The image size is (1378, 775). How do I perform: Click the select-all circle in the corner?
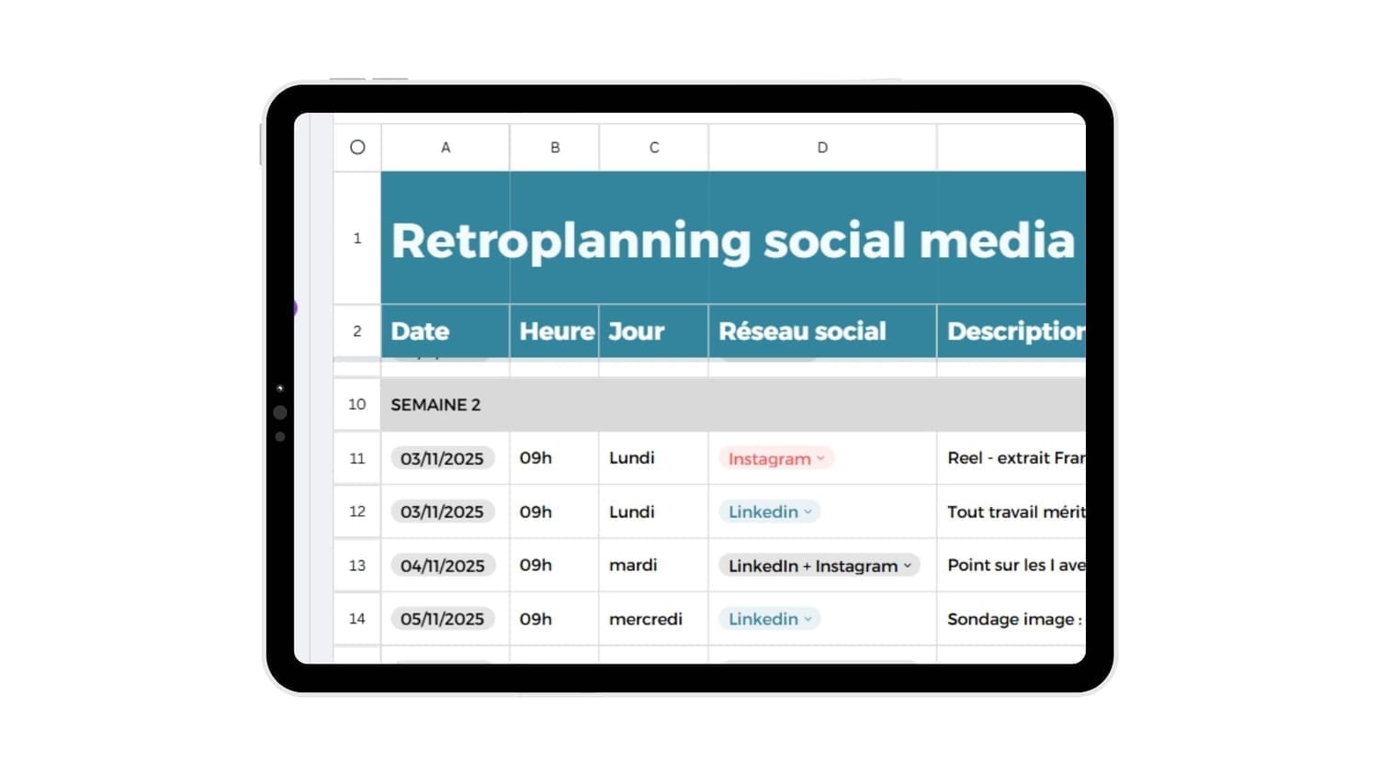(x=357, y=147)
